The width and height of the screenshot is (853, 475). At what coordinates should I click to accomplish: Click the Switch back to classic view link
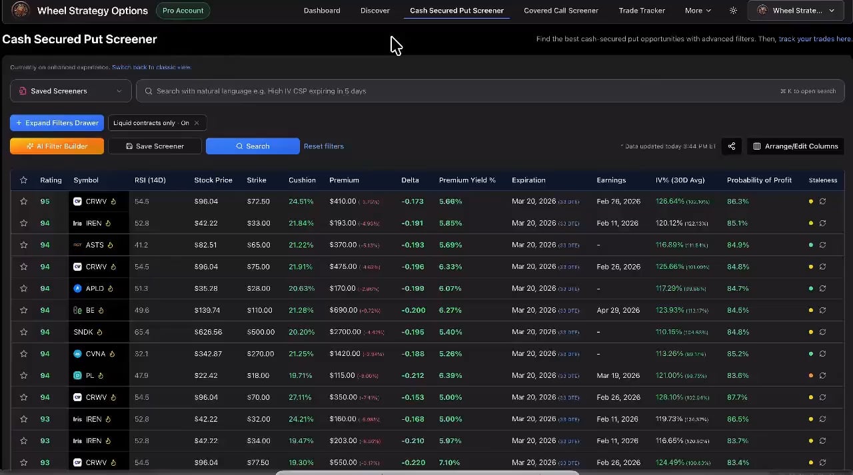click(x=151, y=67)
